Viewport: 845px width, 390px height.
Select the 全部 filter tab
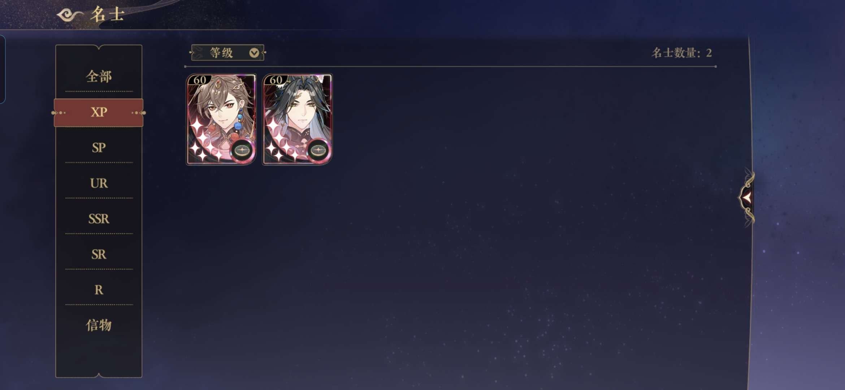coord(99,76)
